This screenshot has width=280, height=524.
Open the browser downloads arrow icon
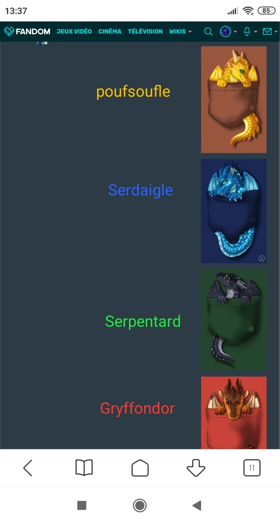point(196,468)
